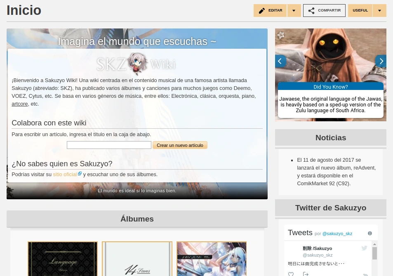Click the star icon on the Jawa image

click(x=281, y=35)
